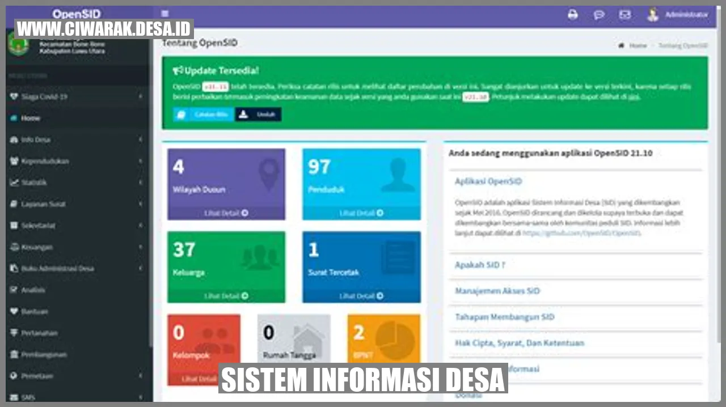The width and height of the screenshot is (726, 407).
Task: Click the Analisis check icon
Action: point(14,290)
